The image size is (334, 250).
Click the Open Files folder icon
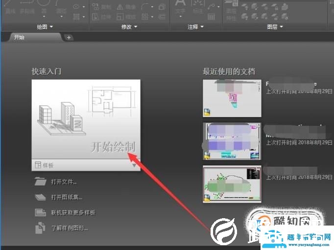click(x=40, y=182)
